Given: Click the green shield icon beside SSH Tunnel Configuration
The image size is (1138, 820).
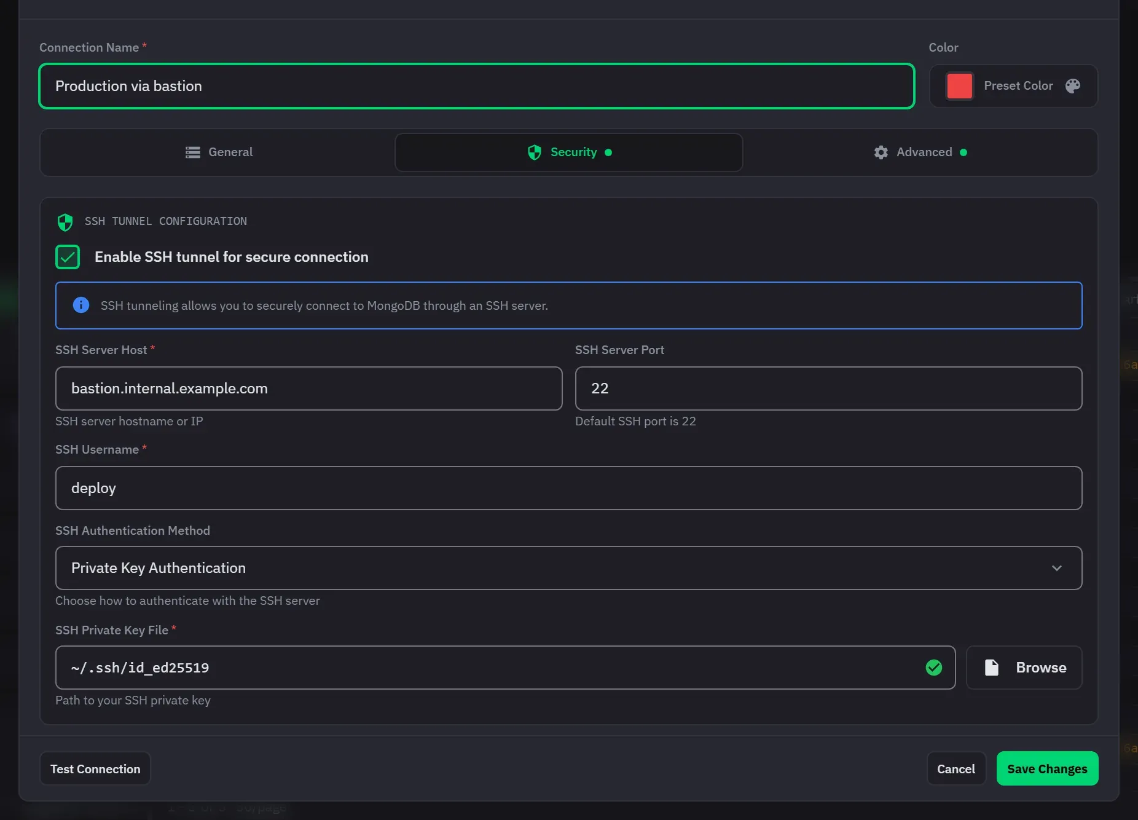Looking at the screenshot, I should (65, 222).
